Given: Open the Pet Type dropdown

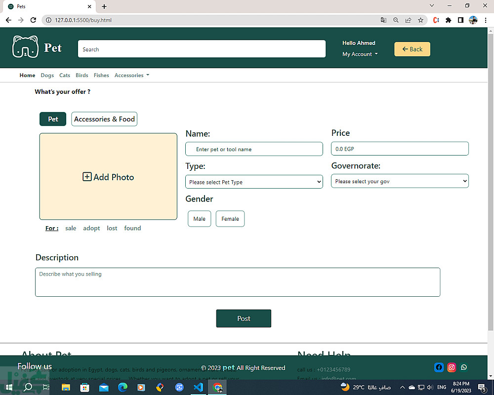Looking at the screenshot, I should pos(254,182).
